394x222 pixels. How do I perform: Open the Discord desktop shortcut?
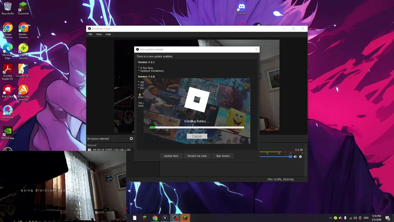pyautogui.click(x=242, y=9)
